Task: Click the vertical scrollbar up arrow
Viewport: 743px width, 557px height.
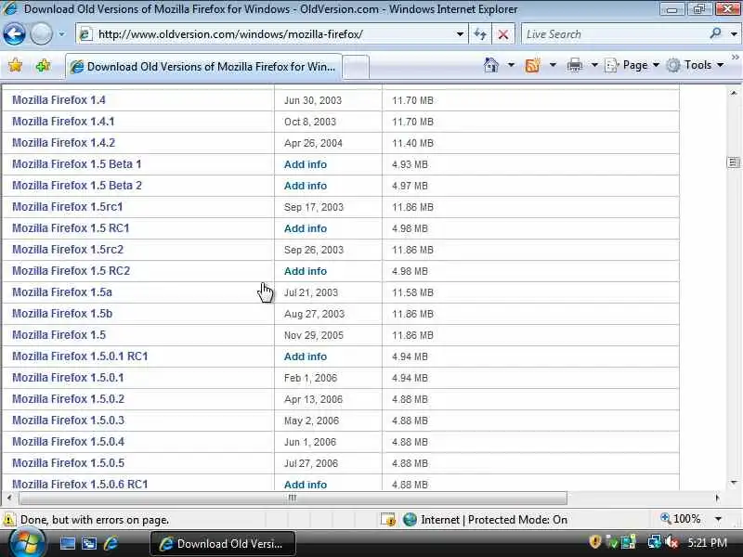Action: (x=734, y=94)
